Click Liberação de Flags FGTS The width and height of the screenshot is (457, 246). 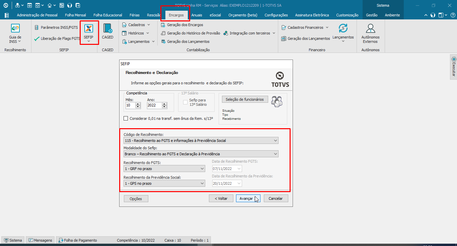click(x=57, y=38)
